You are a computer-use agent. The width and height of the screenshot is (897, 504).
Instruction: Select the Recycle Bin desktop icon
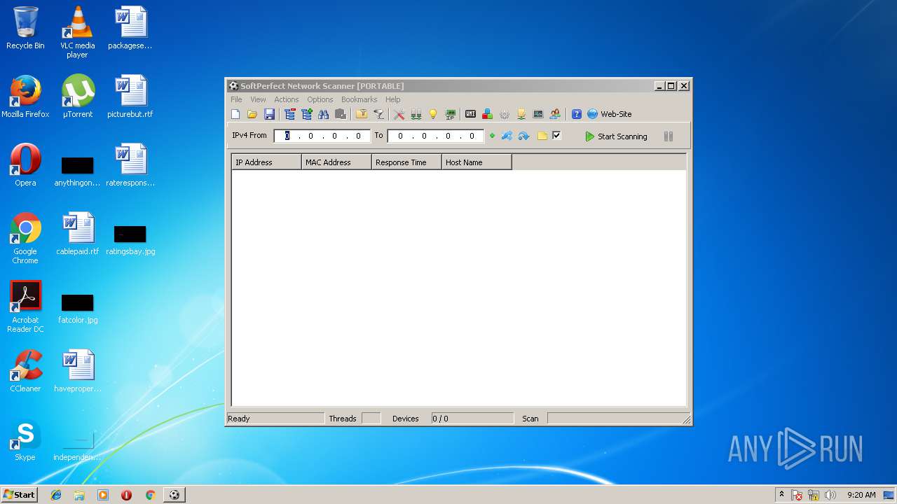point(25,28)
